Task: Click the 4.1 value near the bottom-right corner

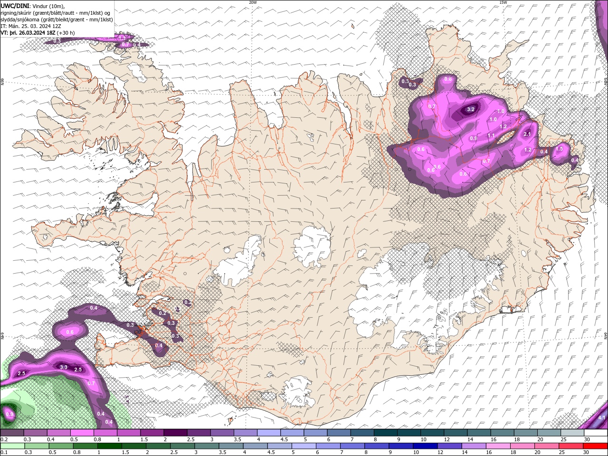Action: pos(601,418)
